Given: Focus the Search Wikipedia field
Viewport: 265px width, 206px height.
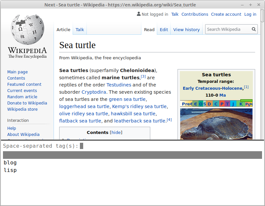Looking at the screenshot, I should [x=228, y=29].
